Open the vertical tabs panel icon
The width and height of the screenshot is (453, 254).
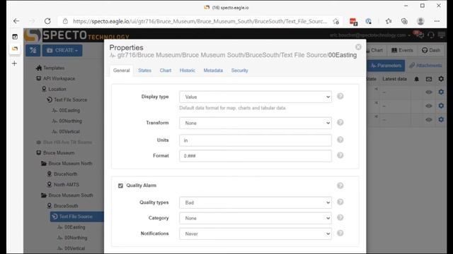[x=15, y=37]
